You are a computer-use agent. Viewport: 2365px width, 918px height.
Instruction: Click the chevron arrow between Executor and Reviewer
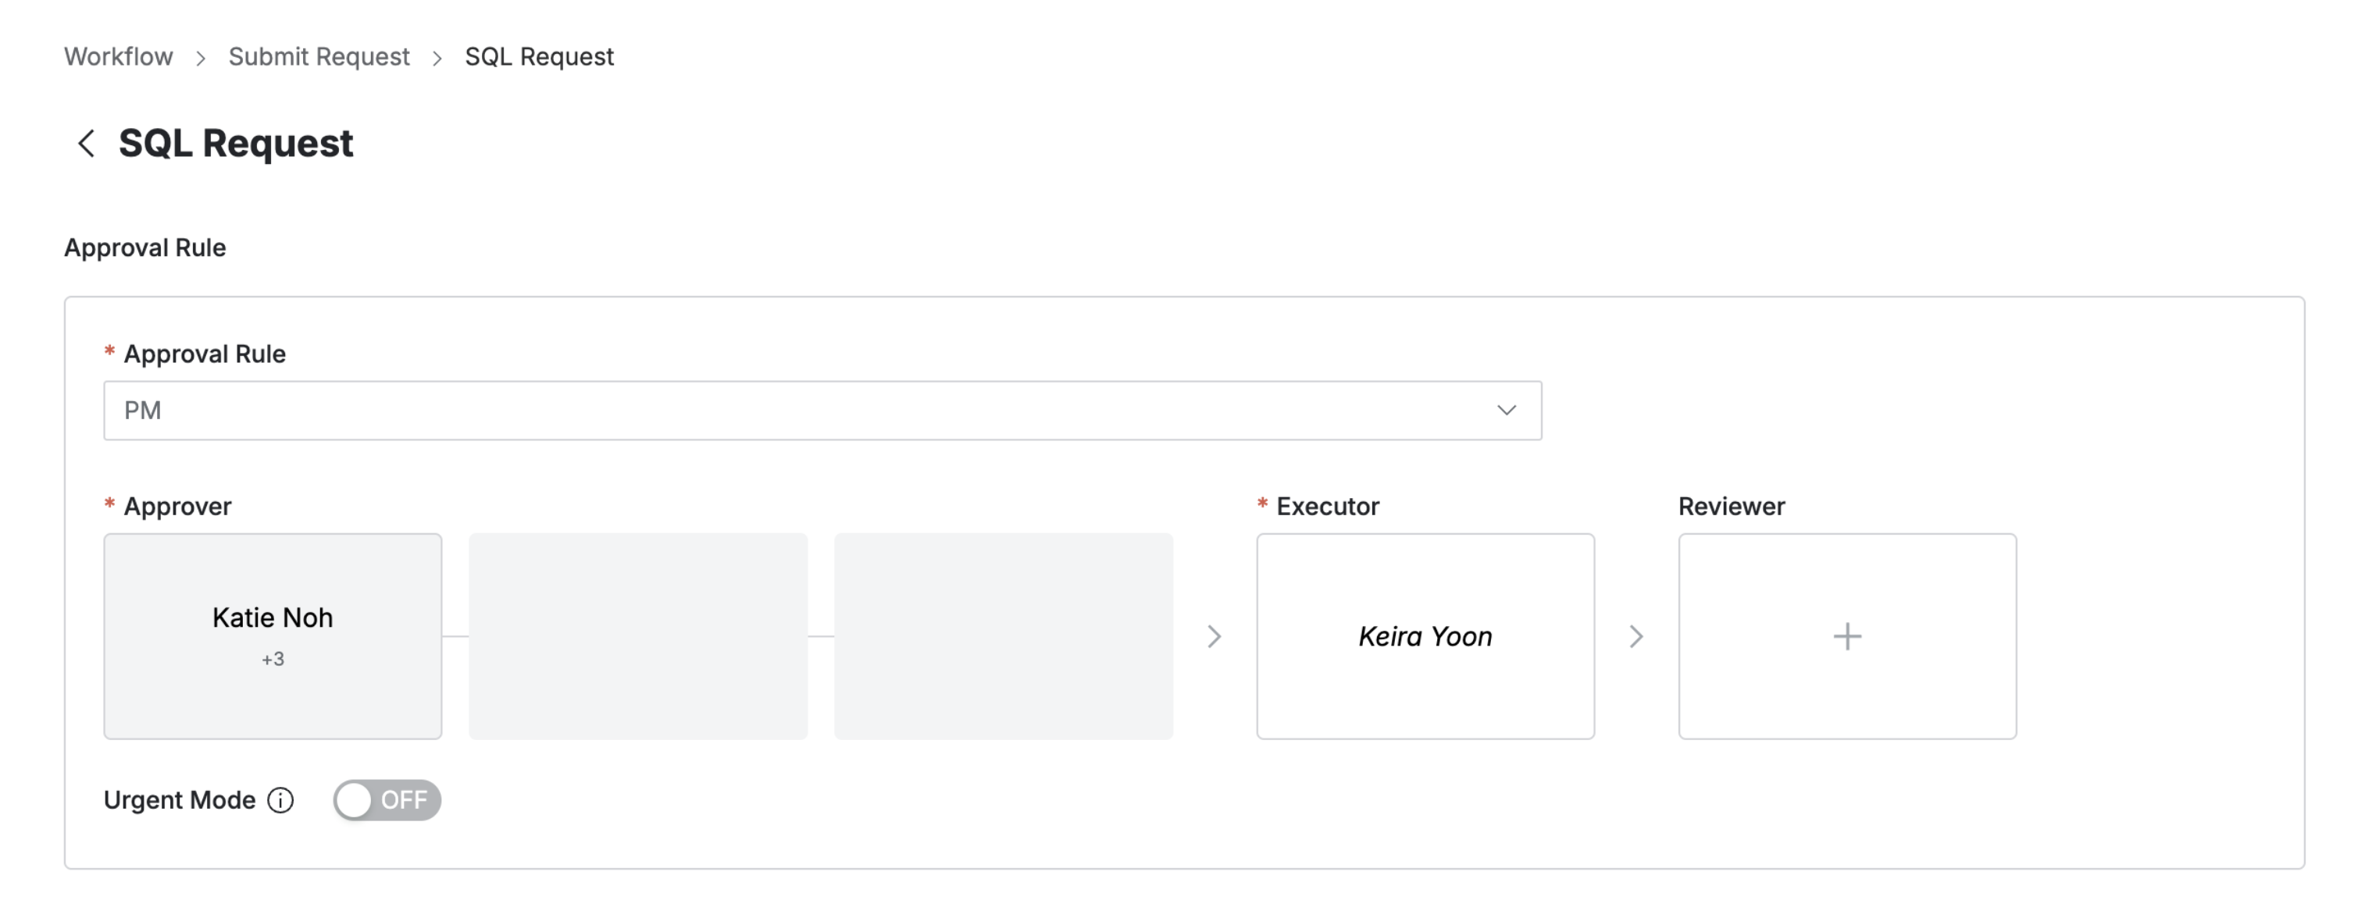click(1636, 636)
